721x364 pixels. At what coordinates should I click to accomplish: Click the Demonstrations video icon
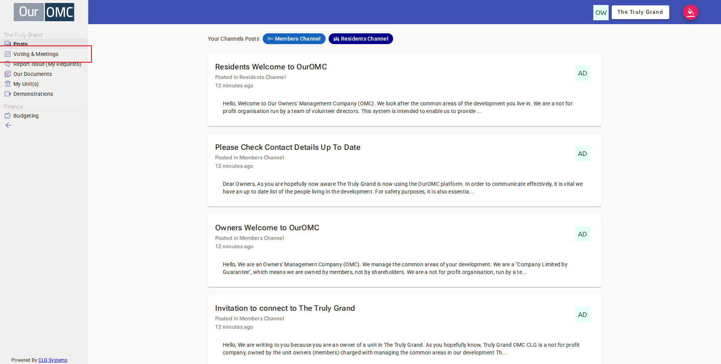tap(8, 94)
